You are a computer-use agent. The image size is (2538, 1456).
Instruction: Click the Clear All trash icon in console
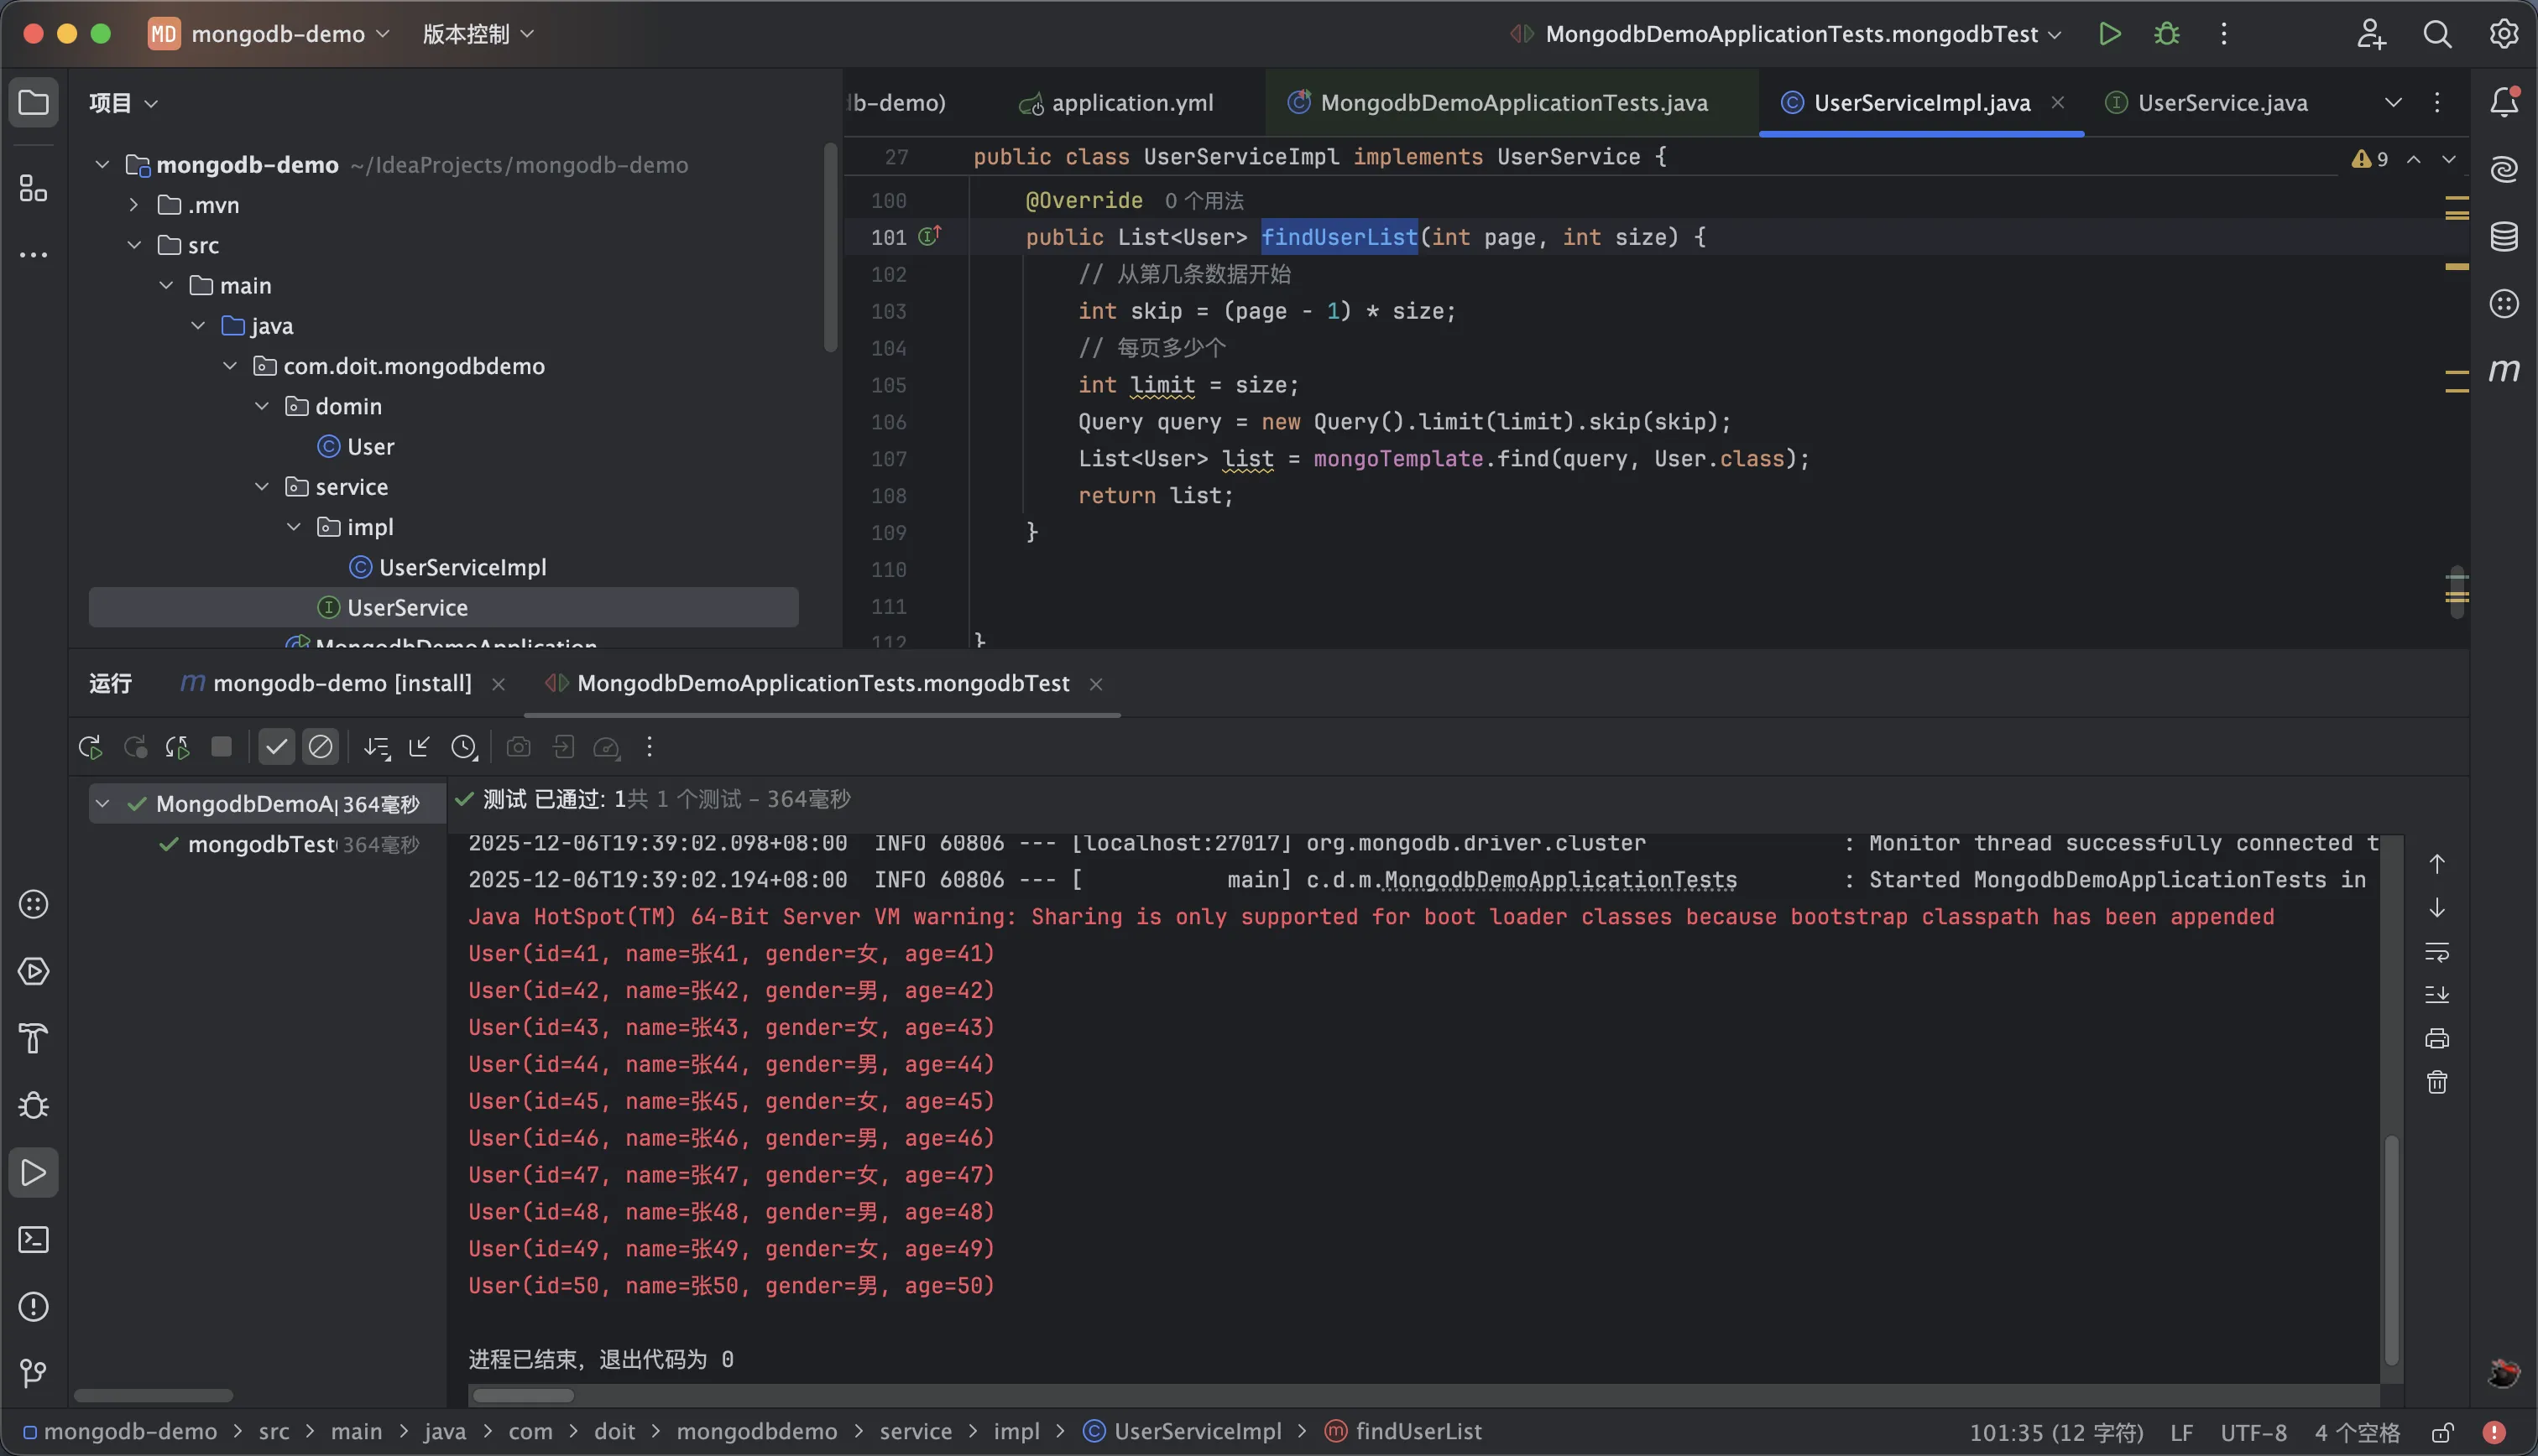2436,1082
